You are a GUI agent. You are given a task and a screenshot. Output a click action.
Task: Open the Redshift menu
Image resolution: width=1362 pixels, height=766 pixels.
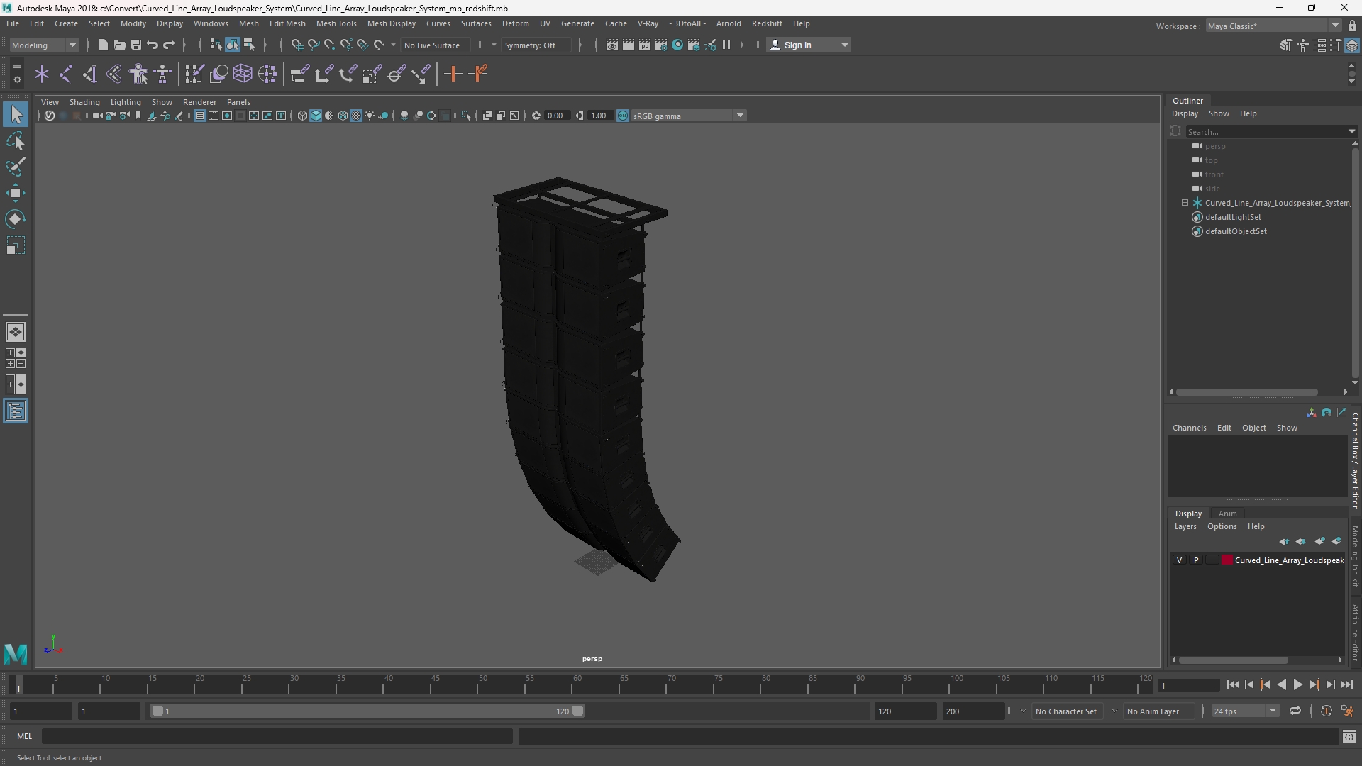point(767,23)
